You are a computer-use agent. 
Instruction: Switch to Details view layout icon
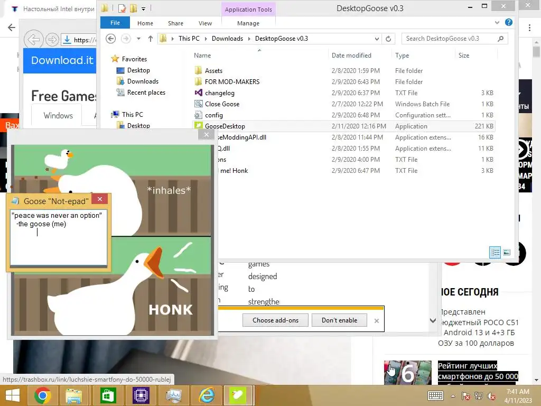[x=495, y=252]
